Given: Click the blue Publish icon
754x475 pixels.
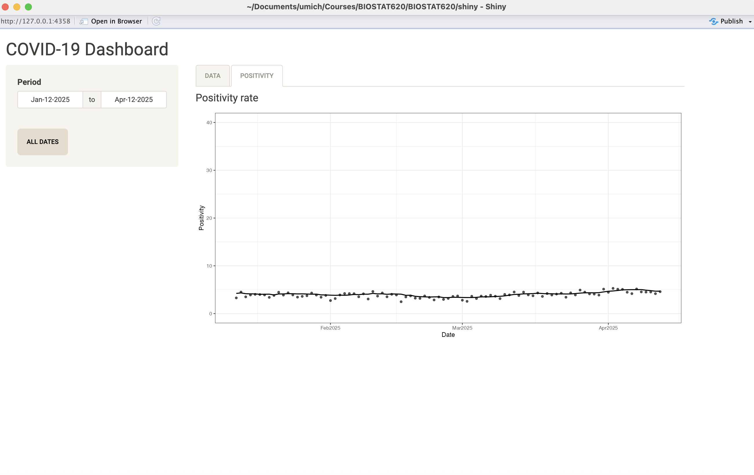Looking at the screenshot, I should point(713,21).
